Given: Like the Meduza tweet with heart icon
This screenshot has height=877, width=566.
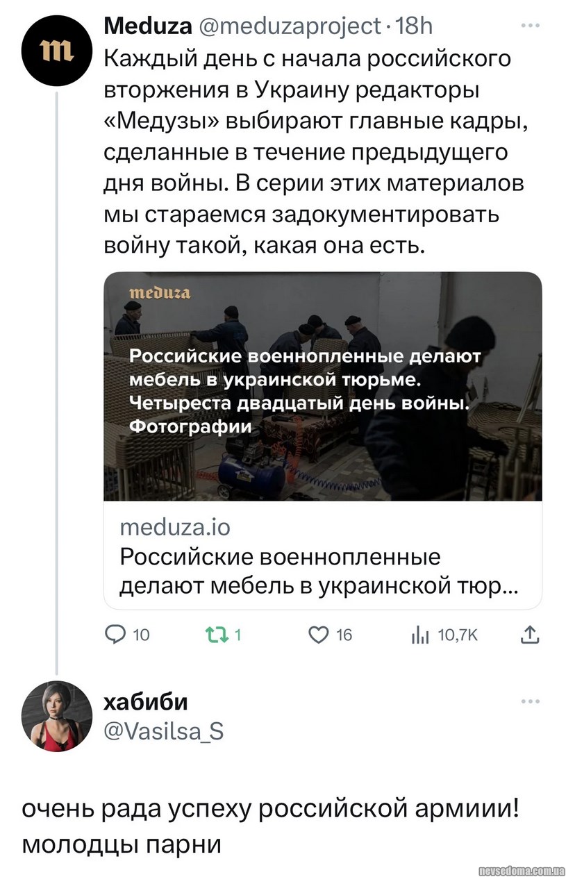Looking at the screenshot, I should [318, 633].
